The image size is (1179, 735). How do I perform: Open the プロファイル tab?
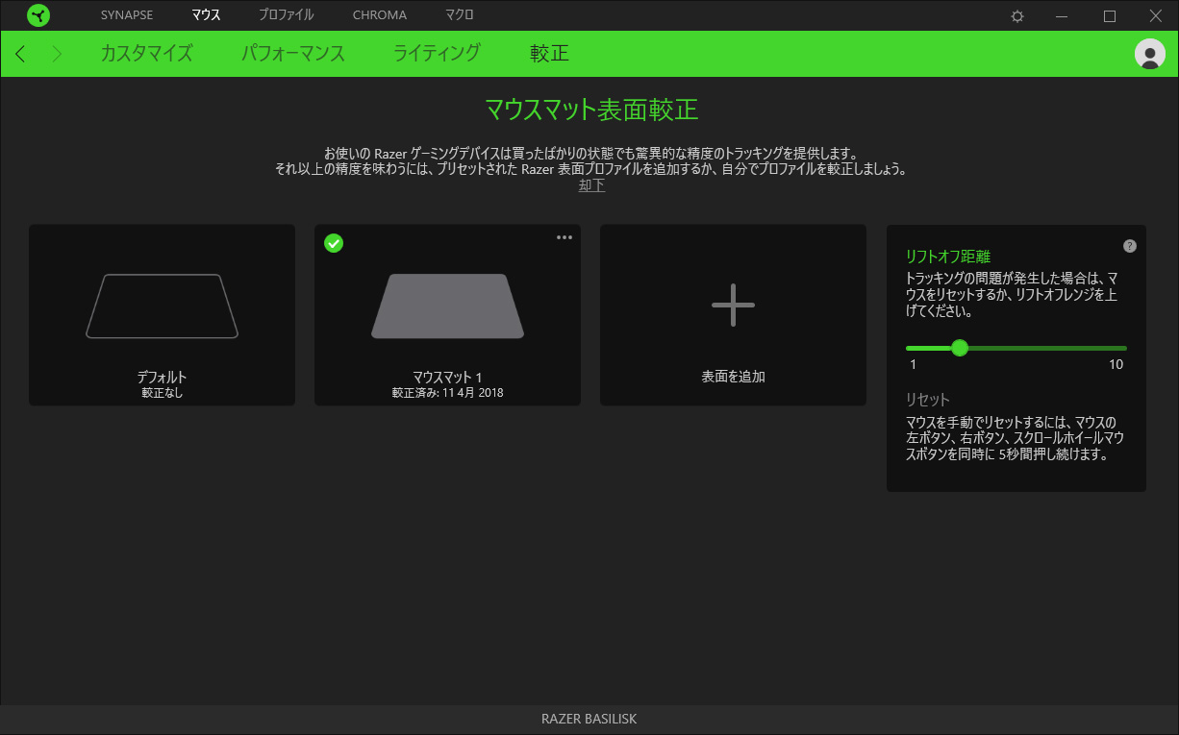click(286, 15)
